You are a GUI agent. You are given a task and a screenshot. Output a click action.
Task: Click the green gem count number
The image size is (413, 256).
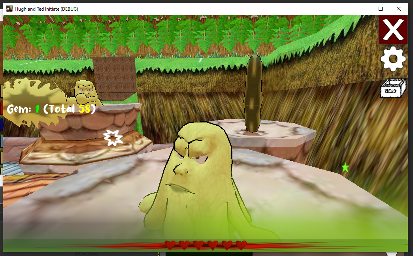click(37, 109)
